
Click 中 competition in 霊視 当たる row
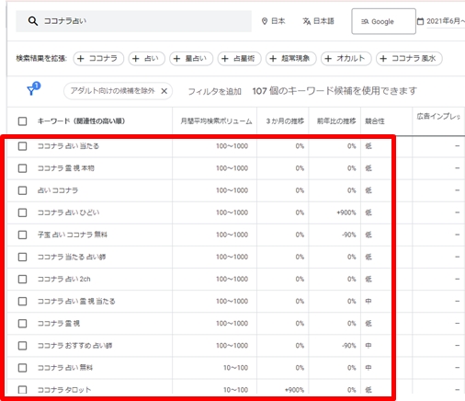click(369, 301)
